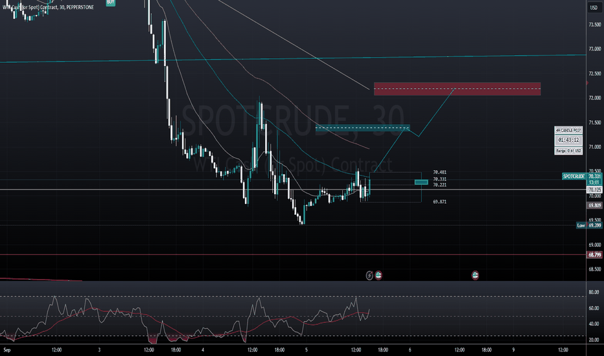The height and width of the screenshot is (356, 604).
Task: Click the green BUY button at top
Action: pyautogui.click(x=111, y=3)
